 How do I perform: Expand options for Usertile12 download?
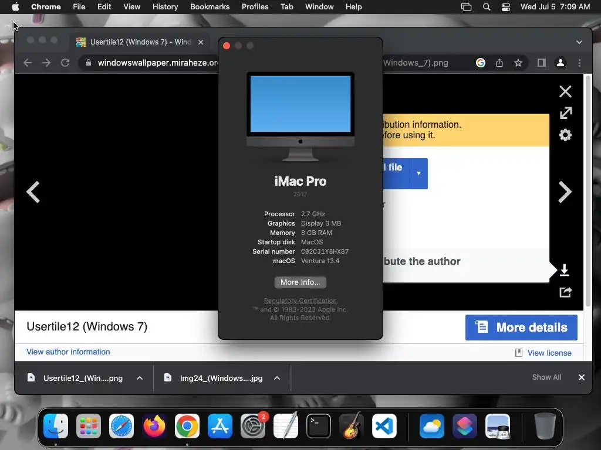(140, 378)
